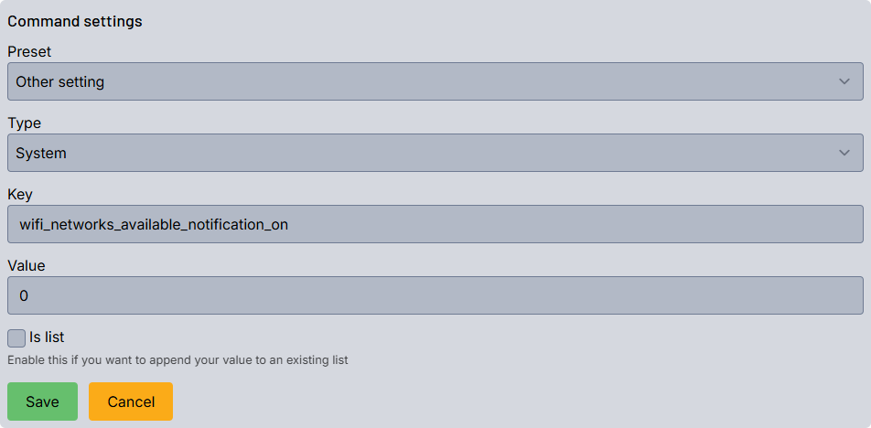Cancel editing the command settings

tap(131, 401)
